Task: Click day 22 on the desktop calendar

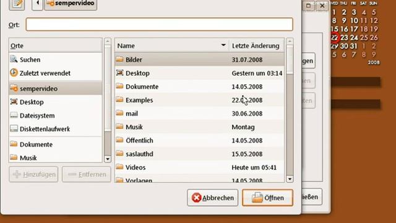Action: click(x=334, y=38)
